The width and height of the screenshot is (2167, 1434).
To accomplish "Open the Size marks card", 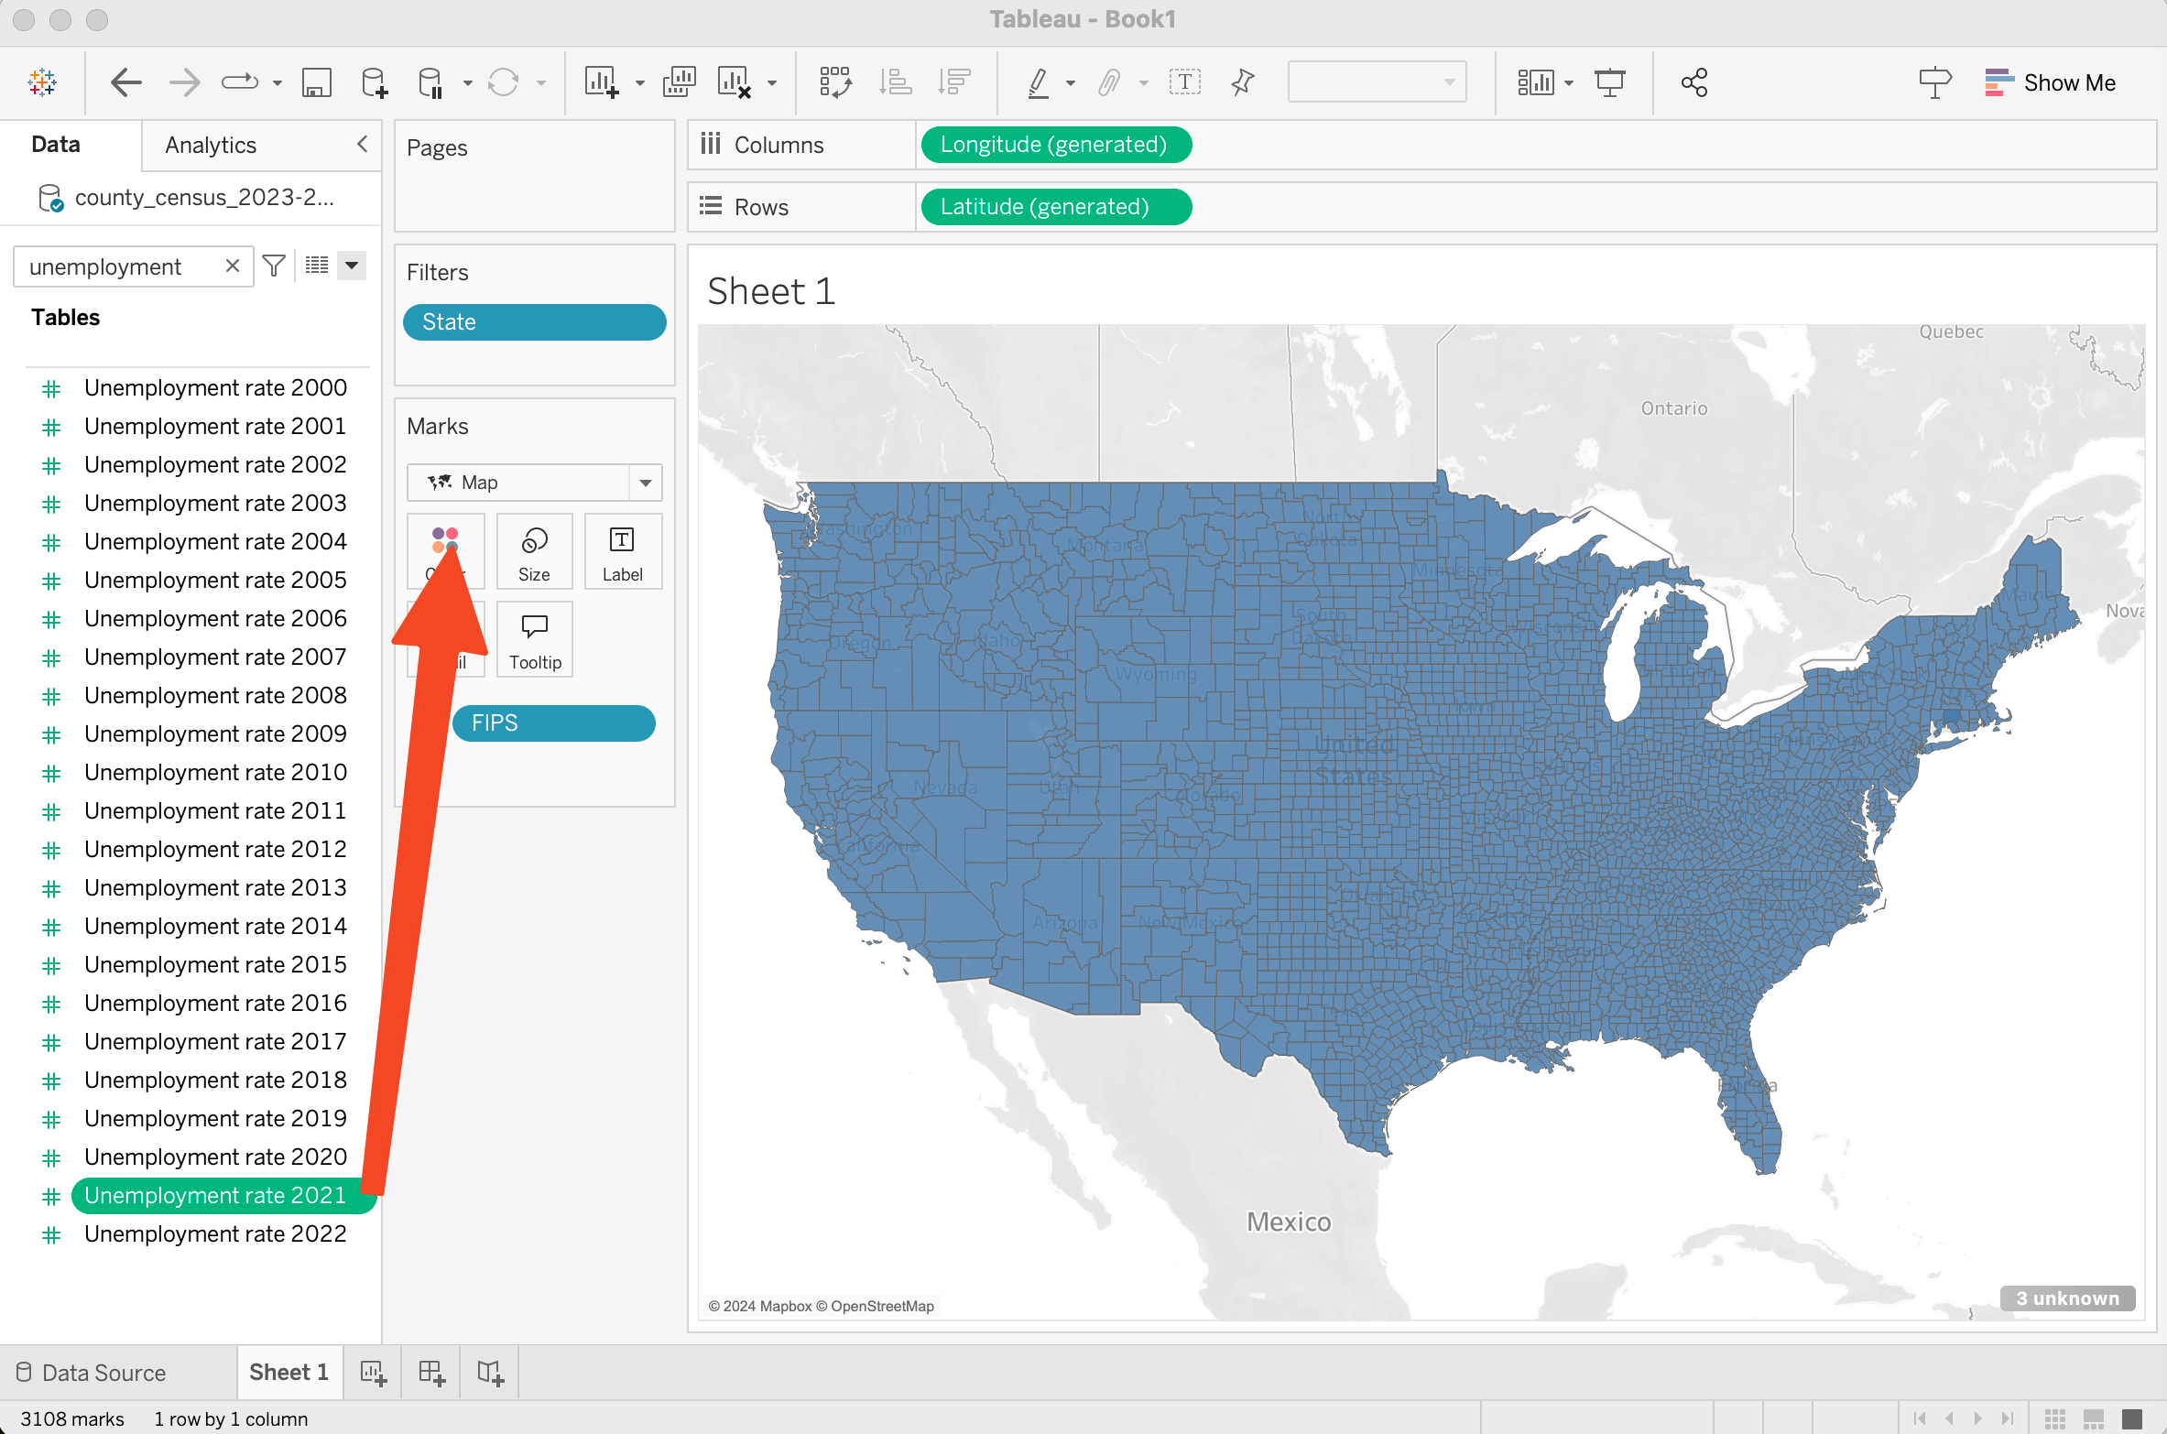I will tap(534, 552).
